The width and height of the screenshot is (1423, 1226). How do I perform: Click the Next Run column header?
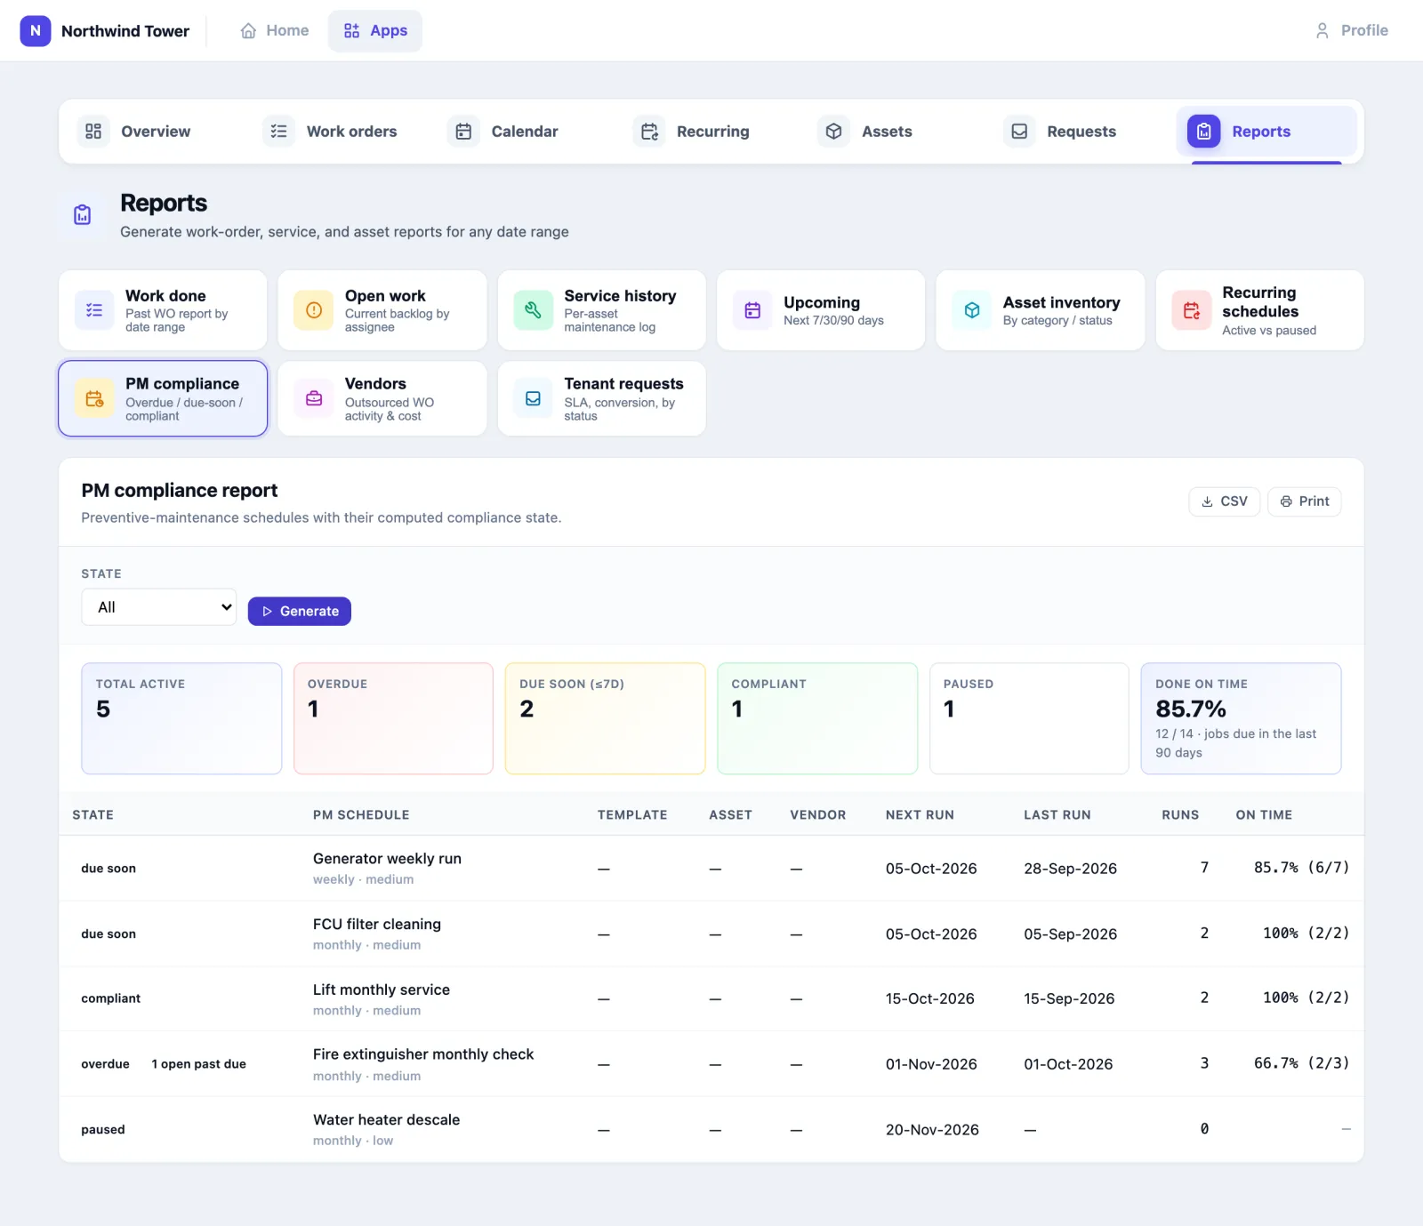click(920, 815)
